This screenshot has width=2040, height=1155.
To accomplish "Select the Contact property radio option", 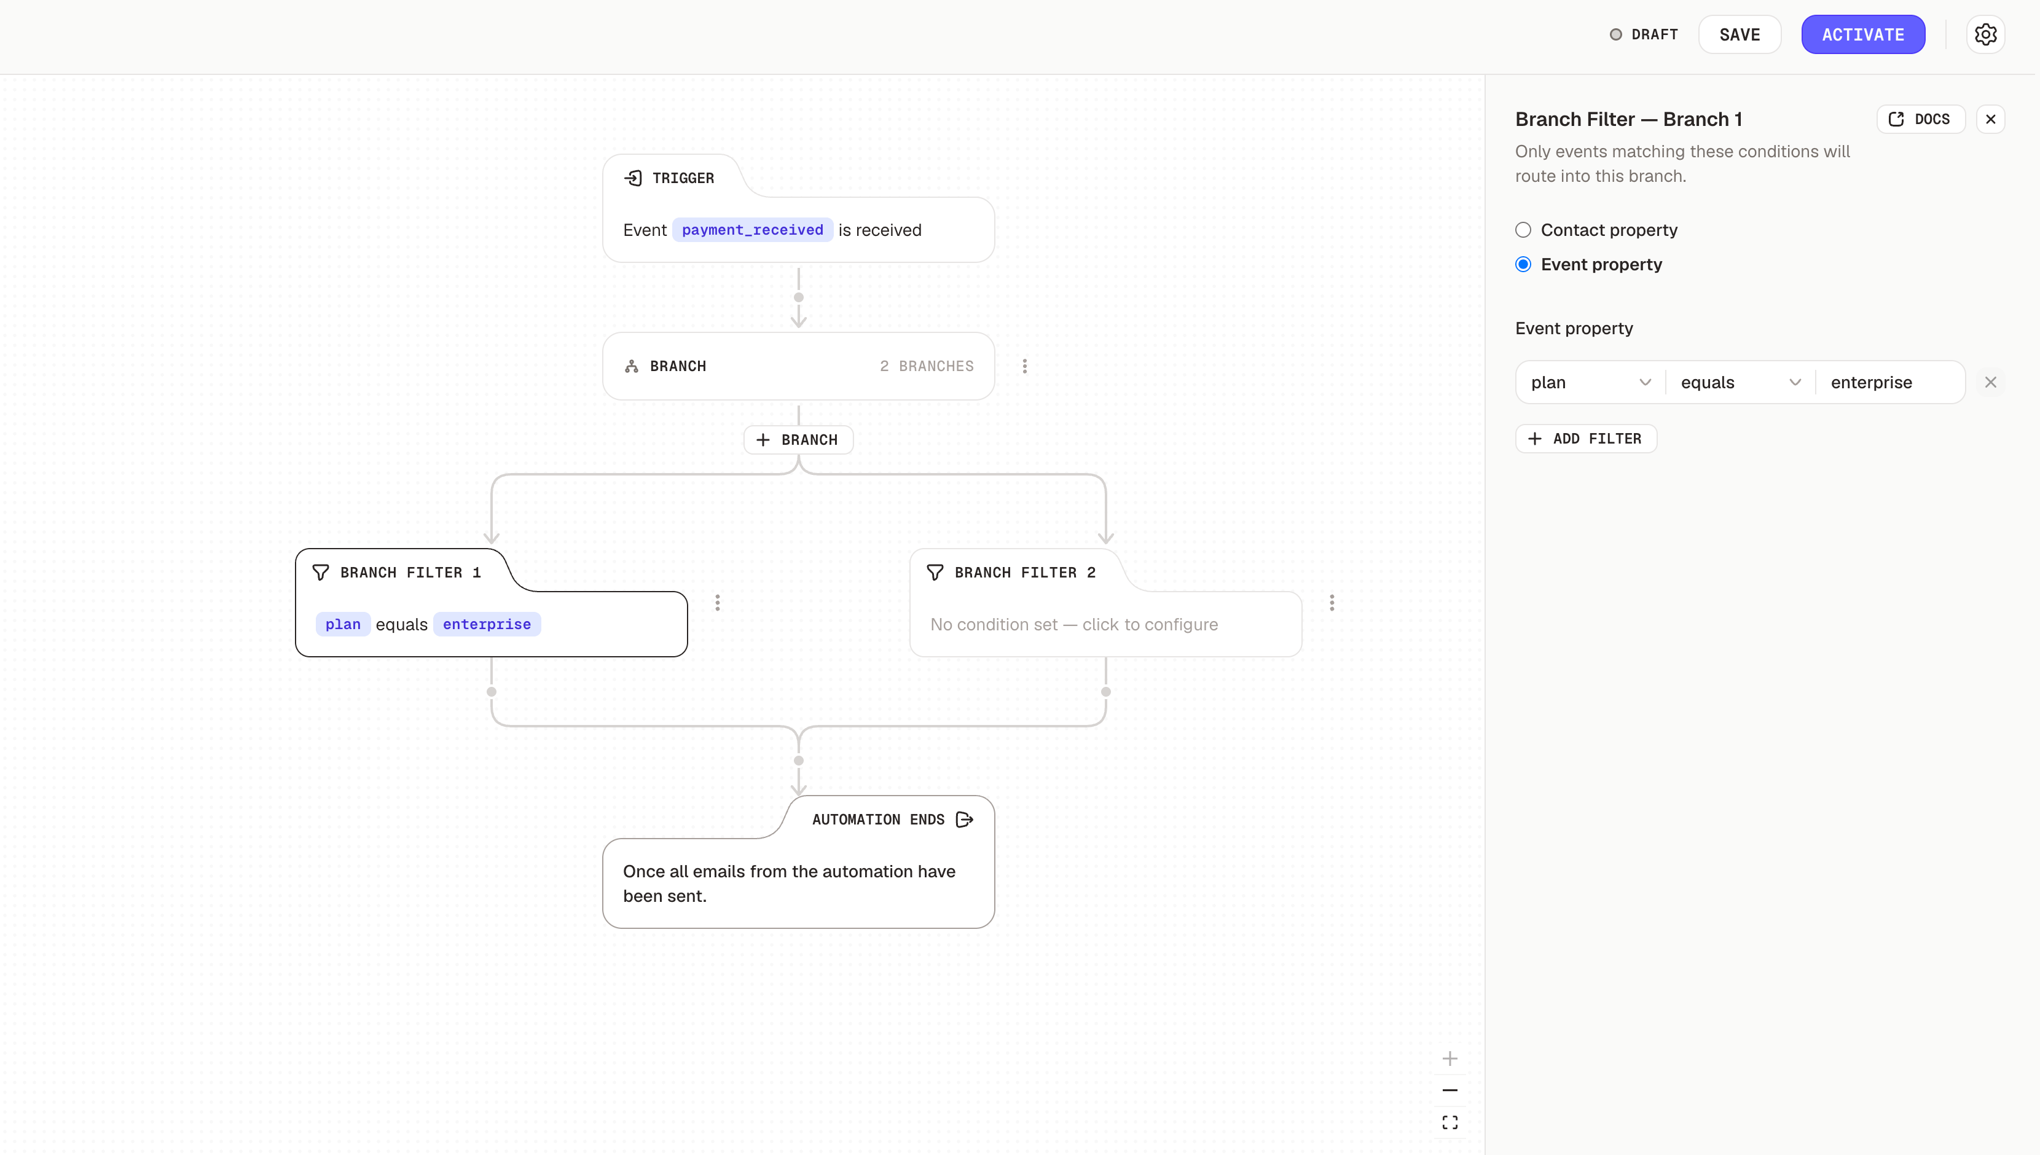I will click(x=1523, y=230).
